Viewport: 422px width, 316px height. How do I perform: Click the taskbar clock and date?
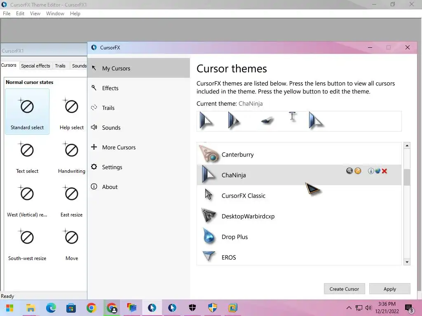[387, 308]
